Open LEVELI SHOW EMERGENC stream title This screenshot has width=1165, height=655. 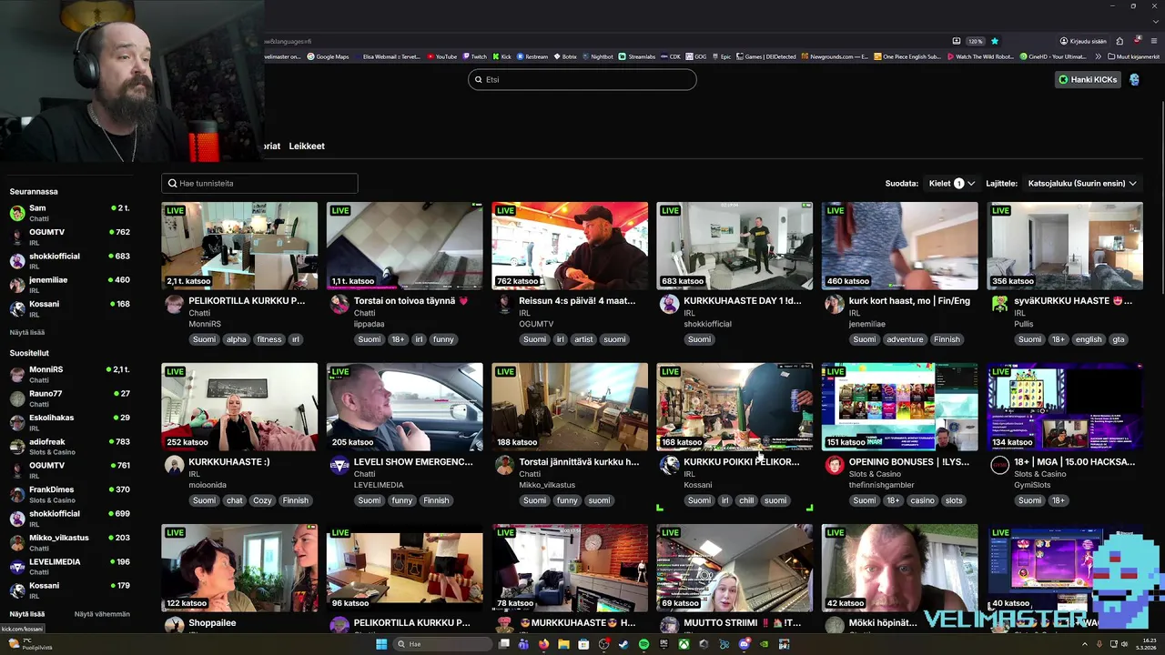click(413, 462)
